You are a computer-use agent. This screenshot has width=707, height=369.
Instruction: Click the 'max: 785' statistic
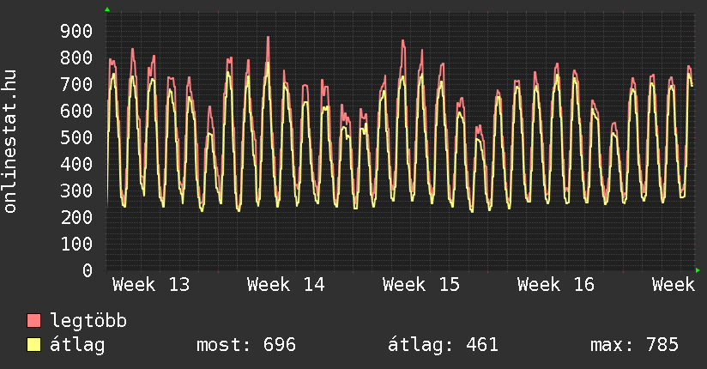click(634, 345)
